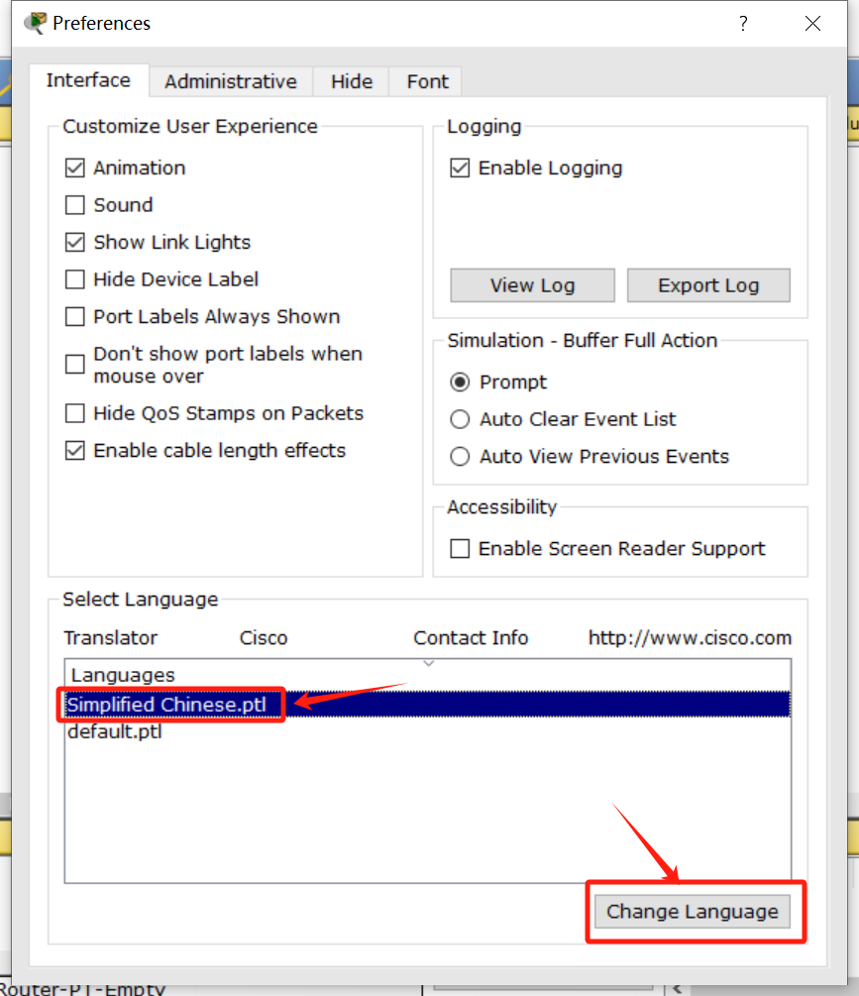
Task: Enable Screen Reader Support checkbox
Action: pos(460,548)
